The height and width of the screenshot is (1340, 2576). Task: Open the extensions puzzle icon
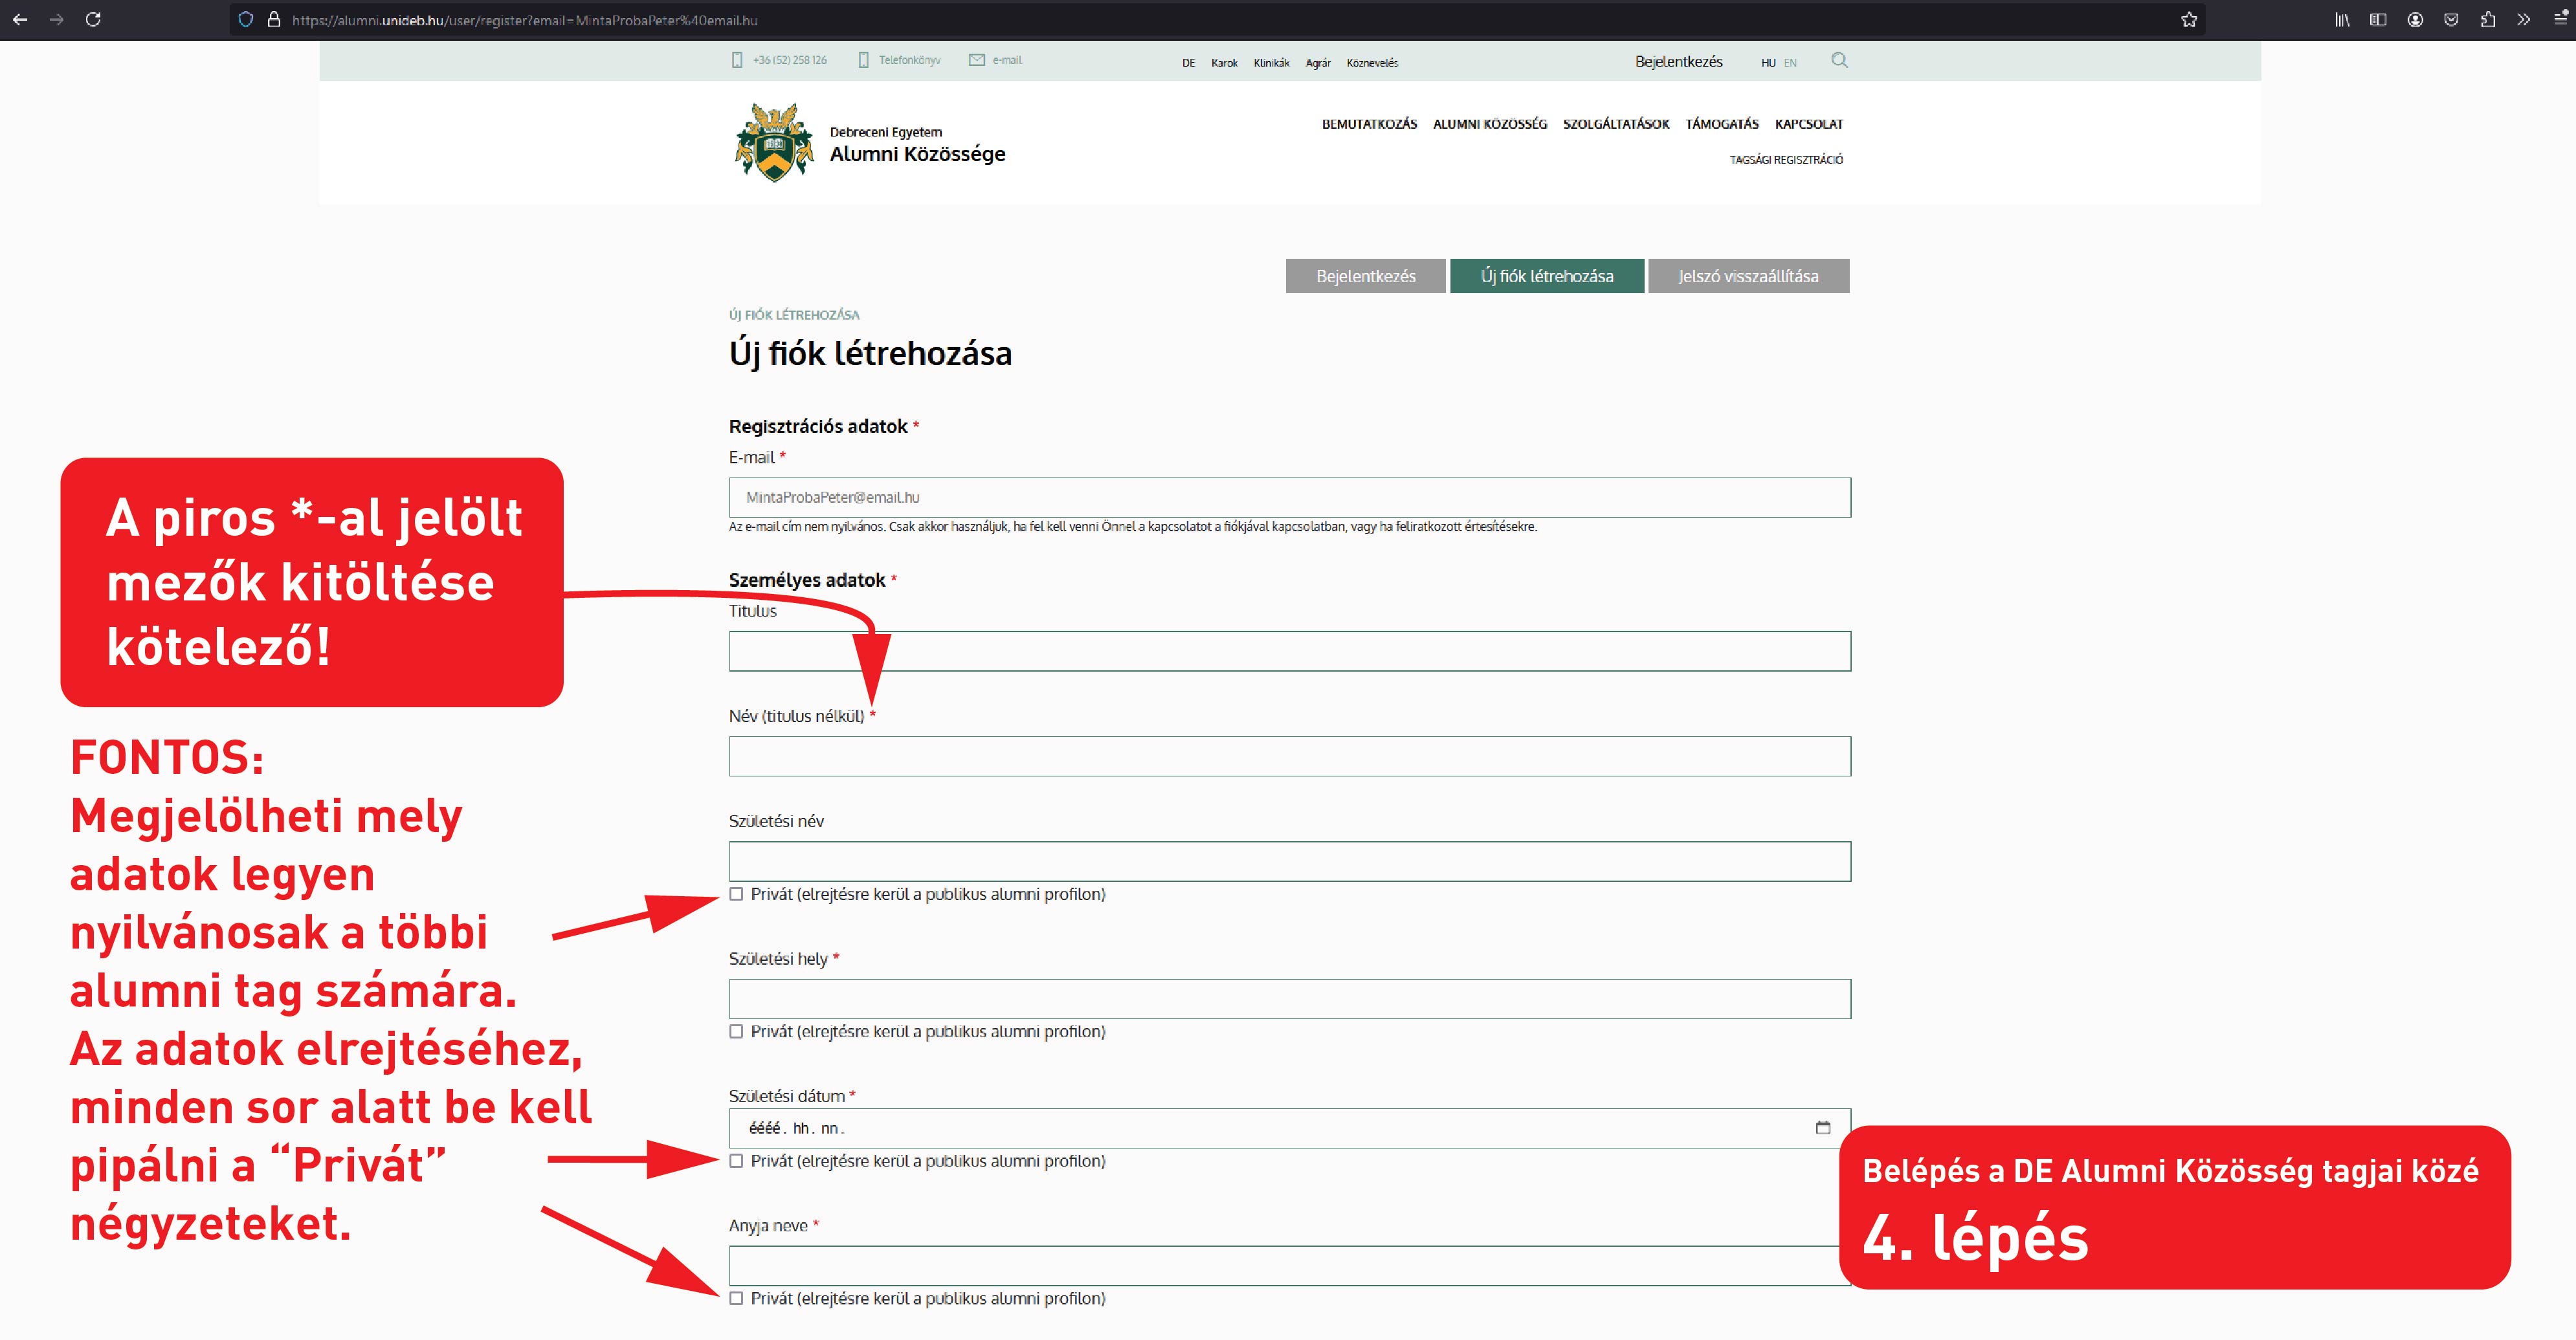point(2488,19)
